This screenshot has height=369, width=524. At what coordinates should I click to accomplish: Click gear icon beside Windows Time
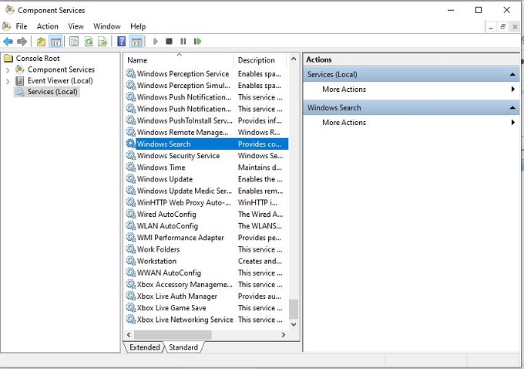click(131, 167)
